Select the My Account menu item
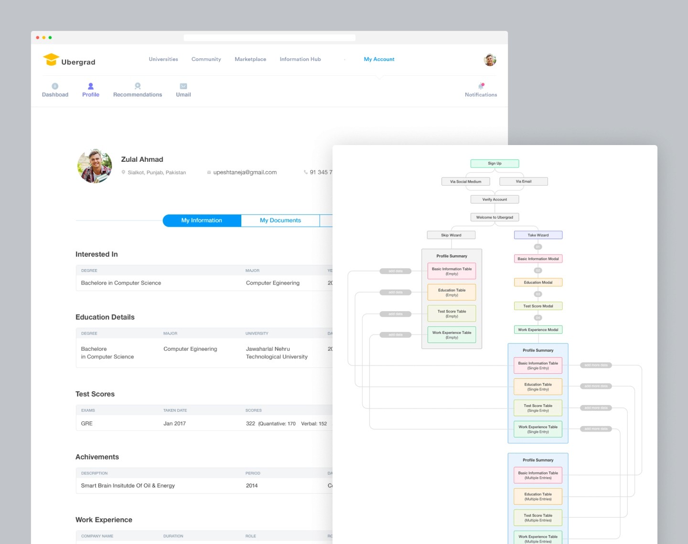The width and height of the screenshot is (688, 544). click(x=379, y=59)
